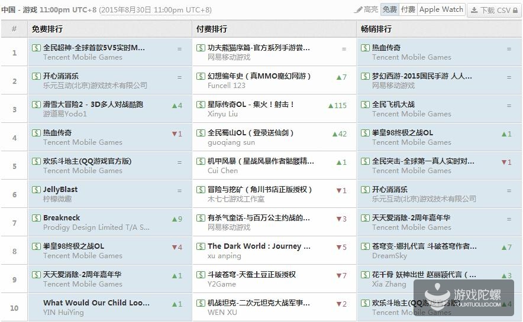Viewport: 523px width, 322px height.
Task: Click the $ icon beside 全民超神 in free chart
Action: click(36, 48)
